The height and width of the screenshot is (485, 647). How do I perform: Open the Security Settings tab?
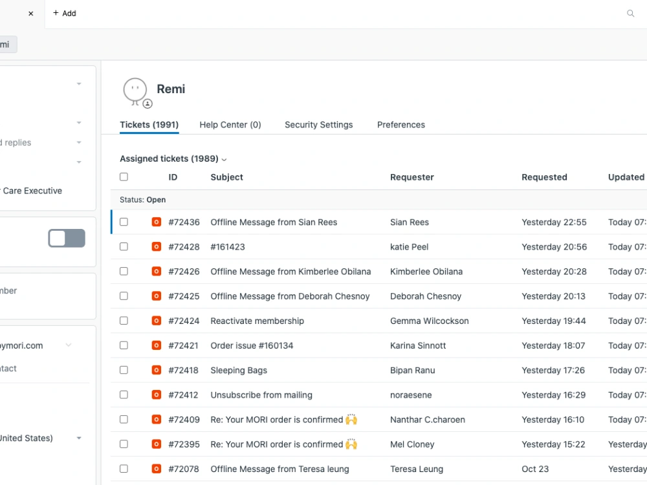(318, 125)
